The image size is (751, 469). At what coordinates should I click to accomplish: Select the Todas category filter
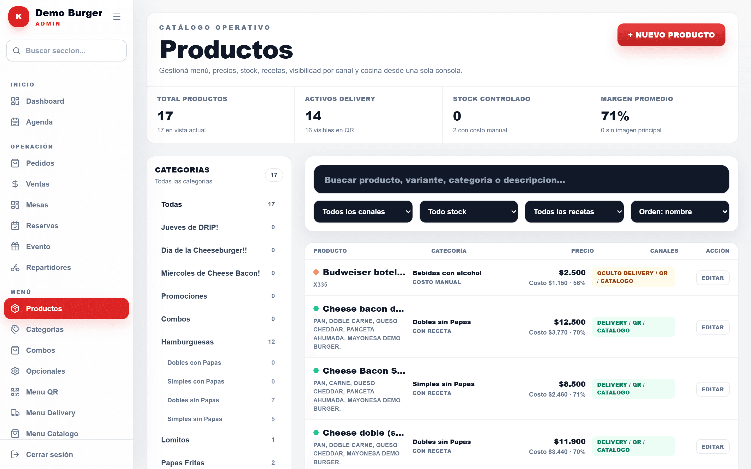(219, 204)
